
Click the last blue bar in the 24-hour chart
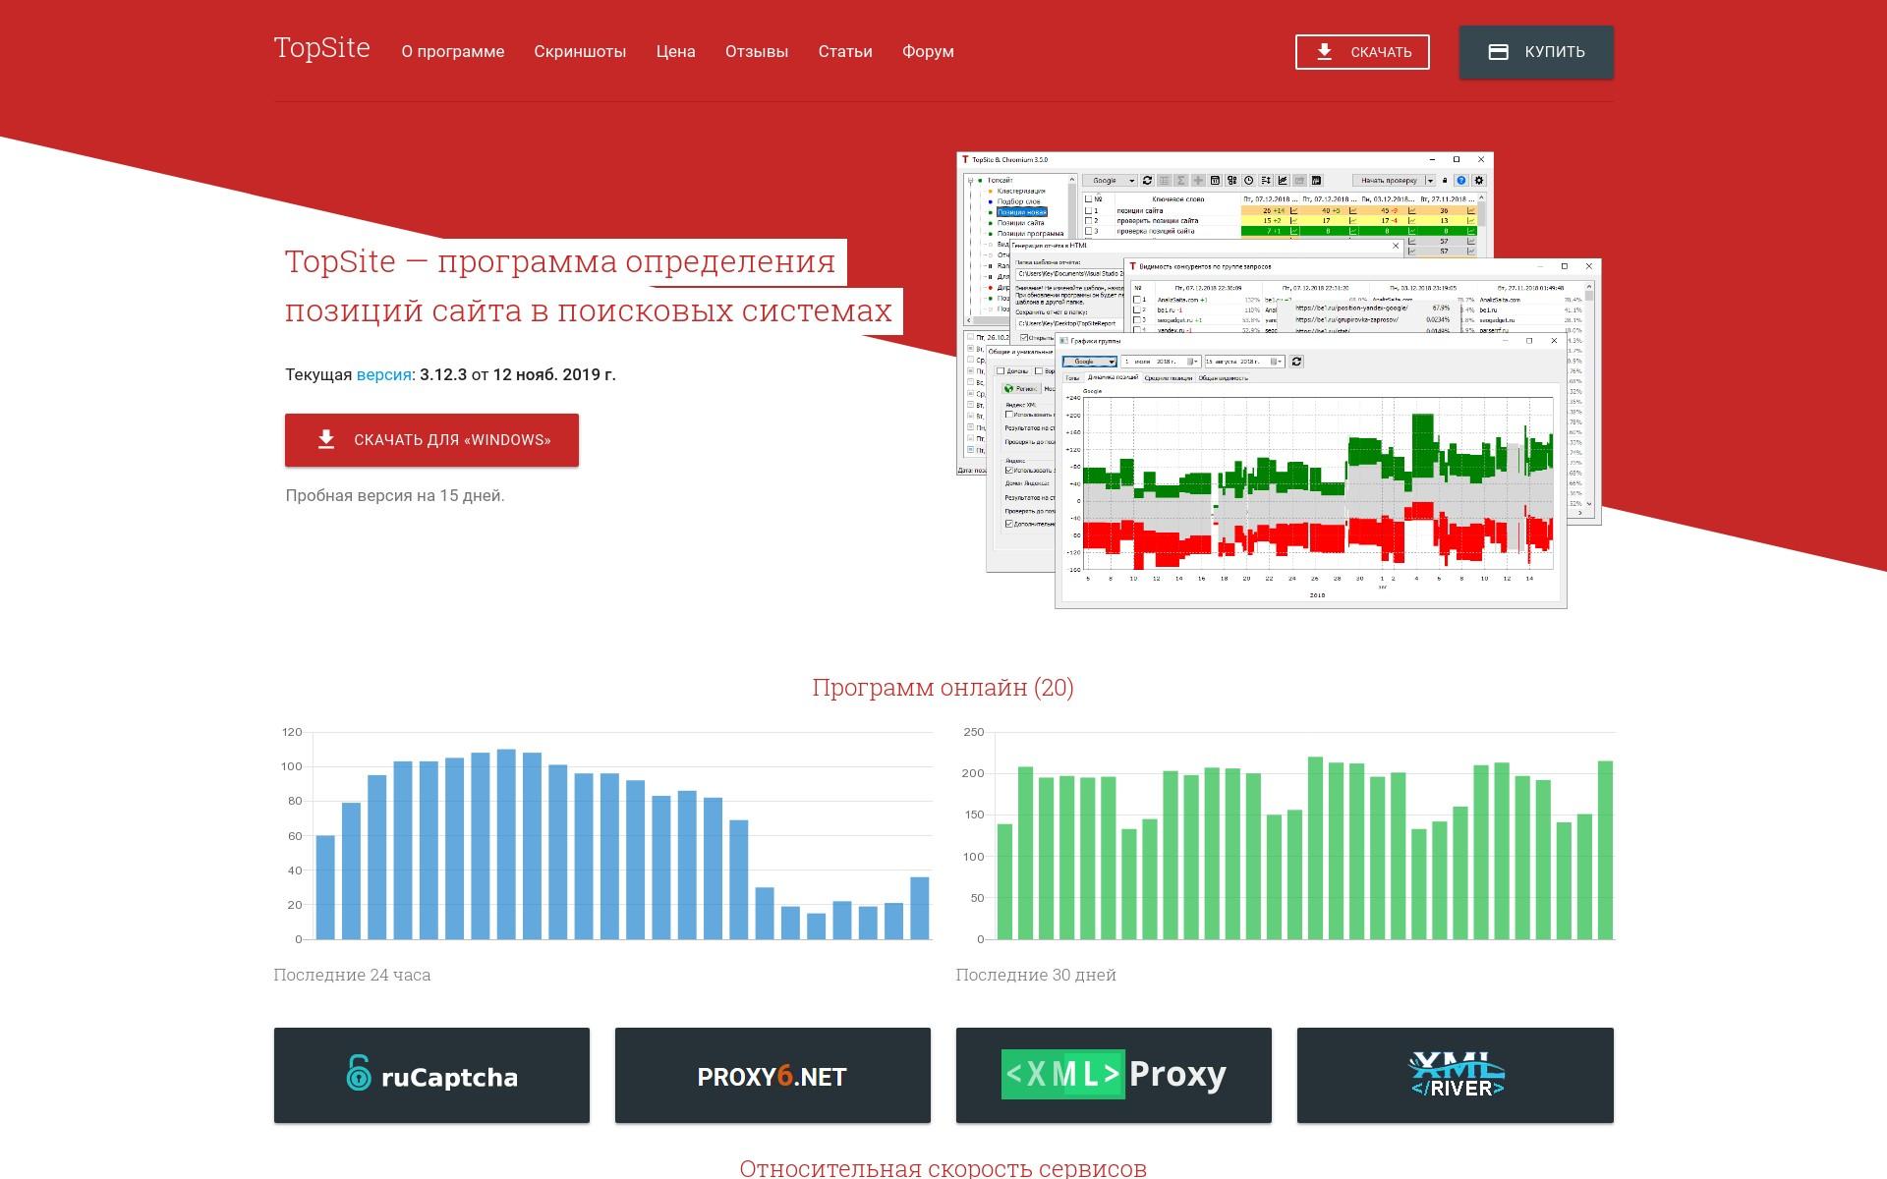tap(920, 908)
